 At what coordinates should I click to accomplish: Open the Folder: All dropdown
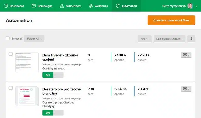pyautogui.click(x=34, y=39)
